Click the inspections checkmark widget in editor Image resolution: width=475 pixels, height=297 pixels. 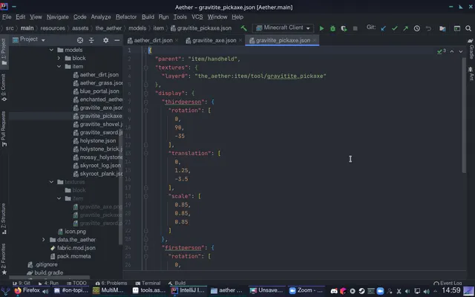[x=442, y=51]
